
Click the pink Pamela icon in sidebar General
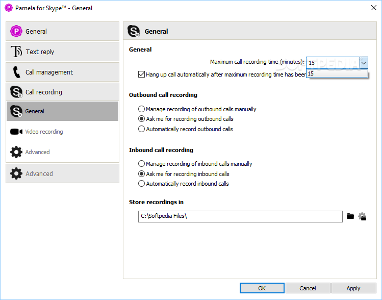(16, 31)
